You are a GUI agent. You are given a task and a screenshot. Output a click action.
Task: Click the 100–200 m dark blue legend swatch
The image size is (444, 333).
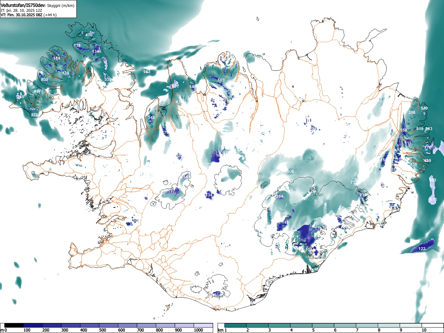[33, 325]
